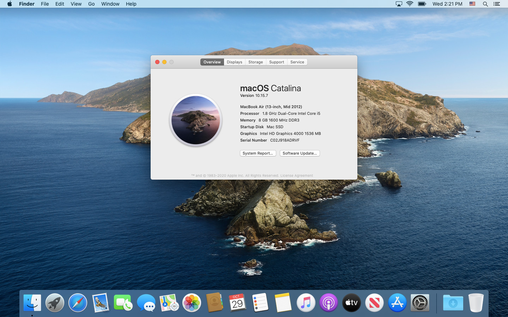Open the App Store icon

(397, 303)
